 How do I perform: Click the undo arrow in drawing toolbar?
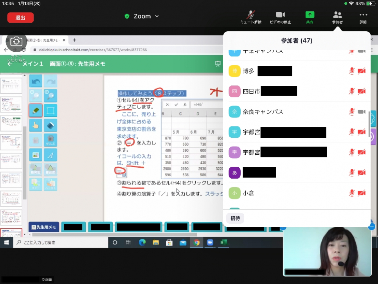[x=36, y=81]
